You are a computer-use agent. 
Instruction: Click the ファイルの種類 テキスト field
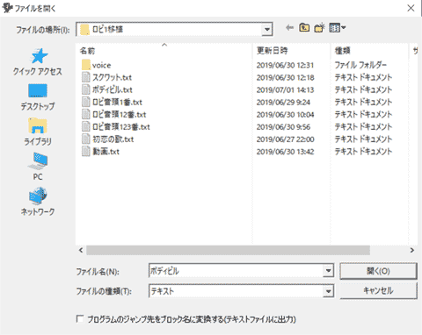[x=236, y=291]
